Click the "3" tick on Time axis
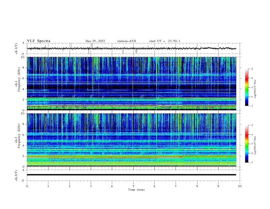The image size is (270, 209). pyautogui.click(x=91, y=186)
